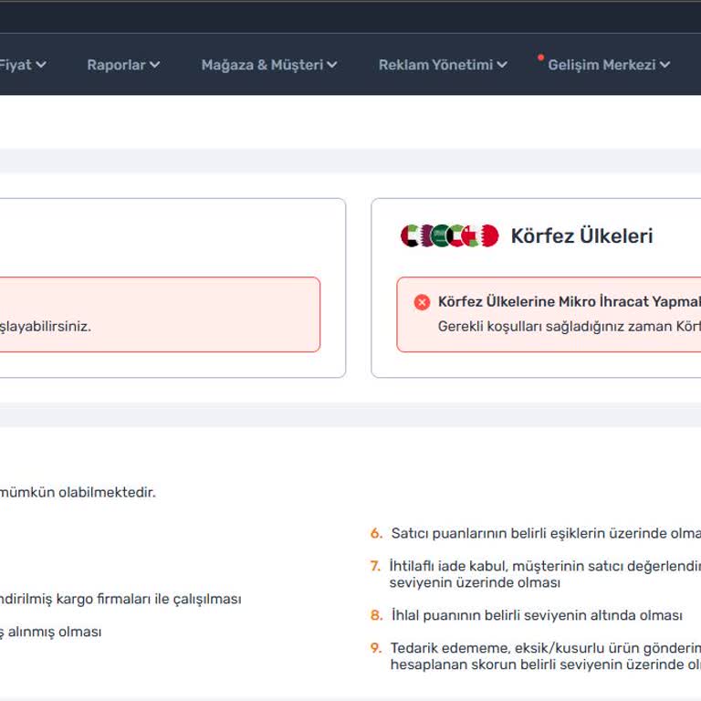Image resolution: width=701 pixels, height=701 pixels.
Task: Click the red notification dot on Gelişim Merkezi
Action: pyautogui.click(x=540, y=58)
